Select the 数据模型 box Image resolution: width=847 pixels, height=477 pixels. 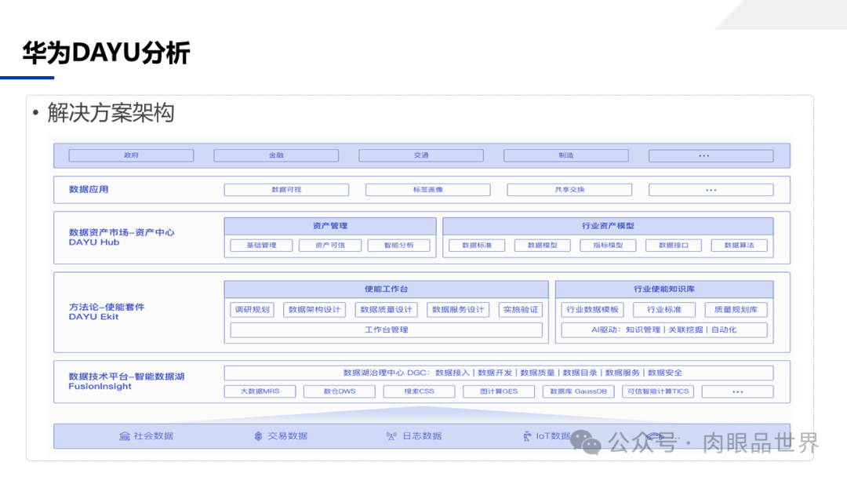[x=543, y=246]
